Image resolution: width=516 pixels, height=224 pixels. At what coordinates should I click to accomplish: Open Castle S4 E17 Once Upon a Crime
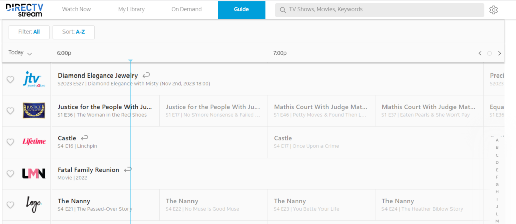tap(375, 142)
